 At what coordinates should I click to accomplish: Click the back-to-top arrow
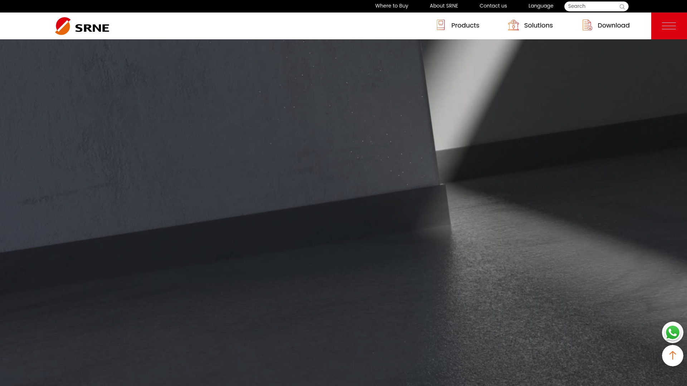[673, 356]
